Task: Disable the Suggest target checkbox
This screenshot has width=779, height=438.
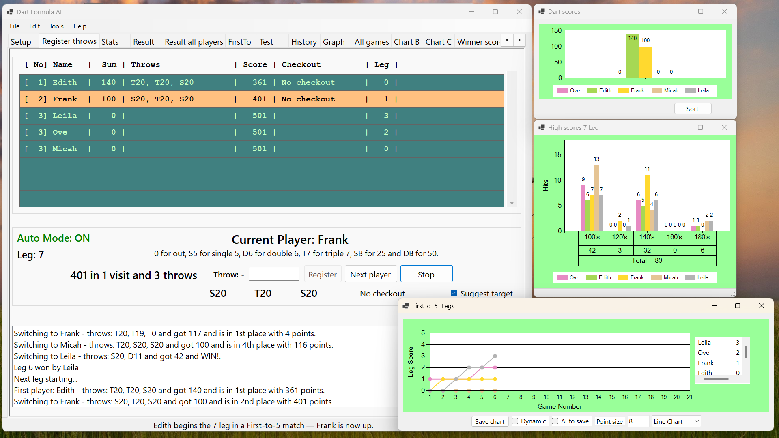Action: [x=454, y=293]
